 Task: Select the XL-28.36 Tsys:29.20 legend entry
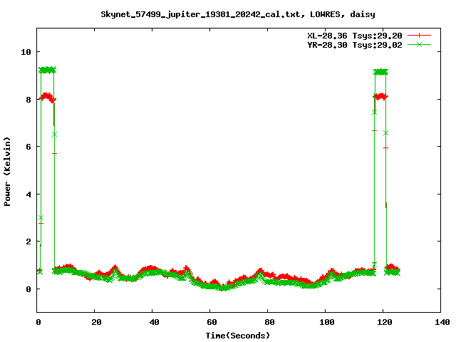pos(355,36)
